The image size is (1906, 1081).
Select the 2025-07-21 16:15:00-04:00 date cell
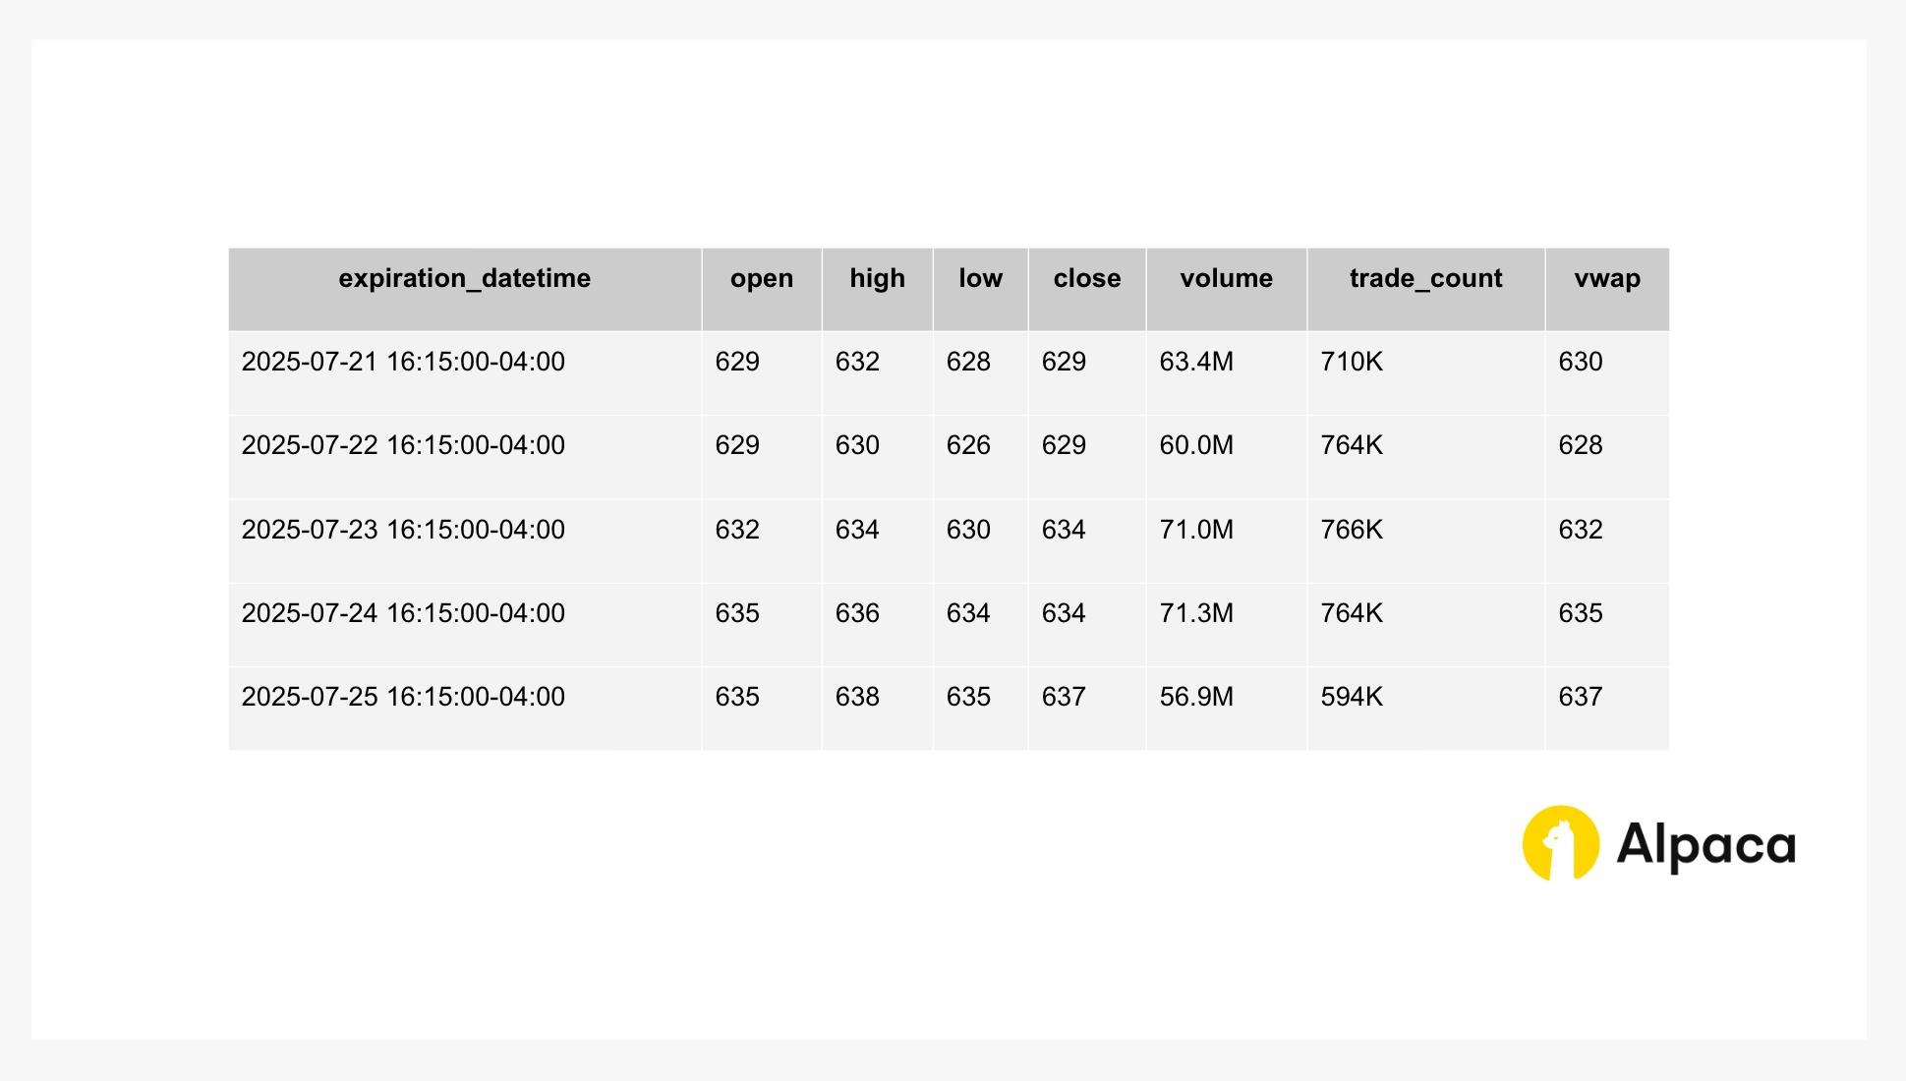click(465, 372)
